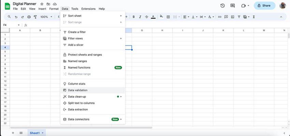This screenshot has width=290, height=136.
Task: Star the Digital Planner document
Action: (x=42, y=4)
